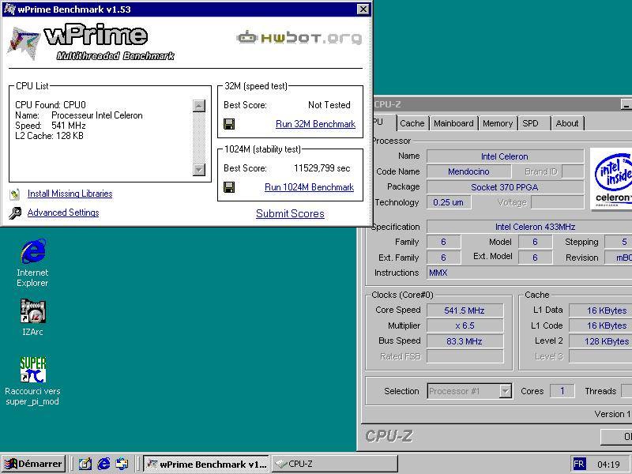Open the hwbot.org banner

pyautogui.click(x=299, y=38)
